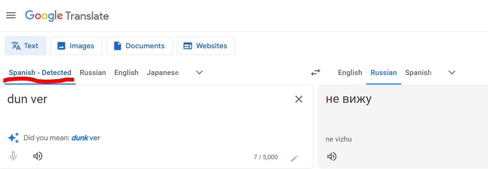
Task: Expand more source languages chevron
Action: click(199, 72)
